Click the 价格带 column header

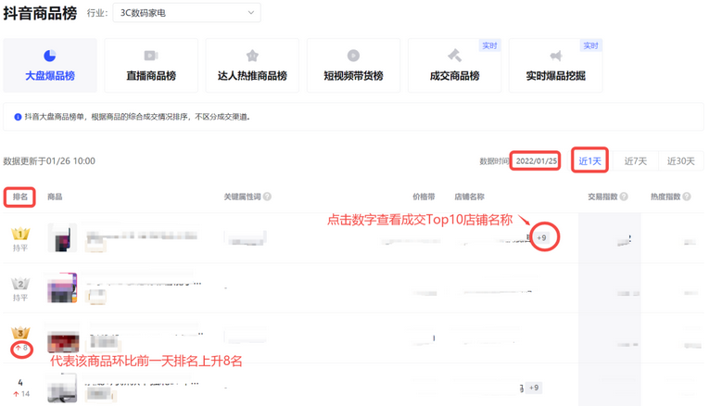tap(424, 197)
